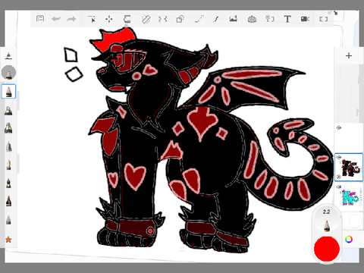Open the Brush Library icon
The height and width of the screenshot is (273, 364).
[x=8, y=56]
